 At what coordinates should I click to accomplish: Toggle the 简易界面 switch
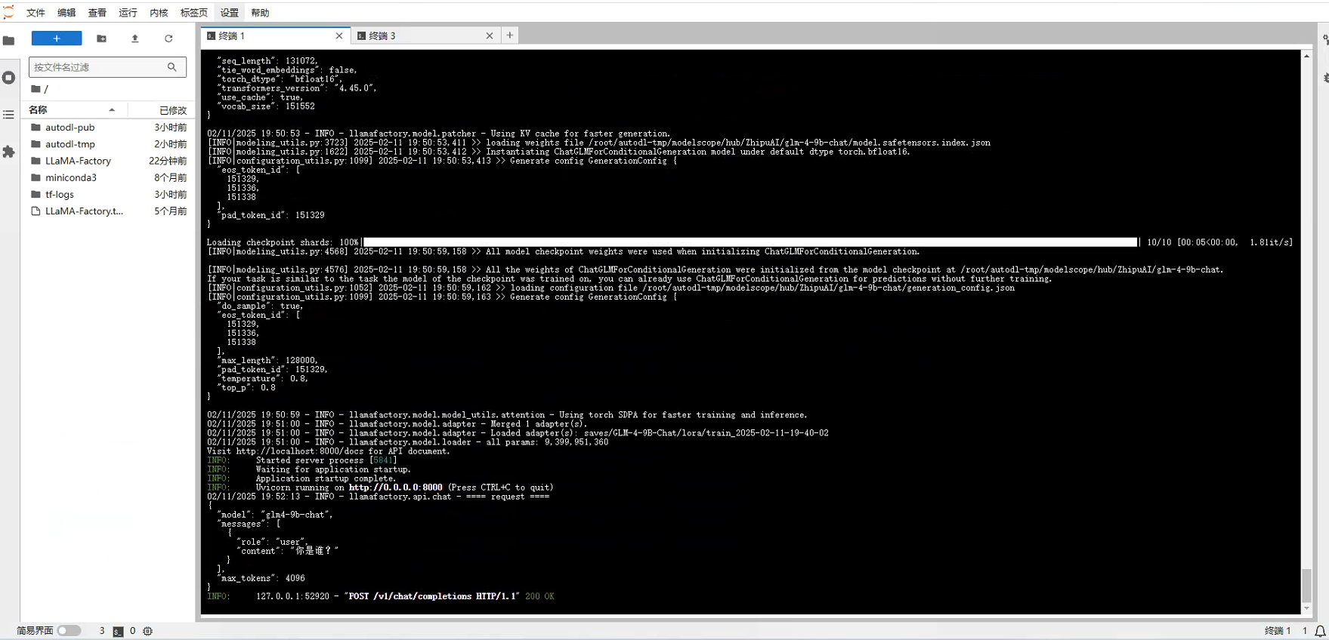coord(69,631)
